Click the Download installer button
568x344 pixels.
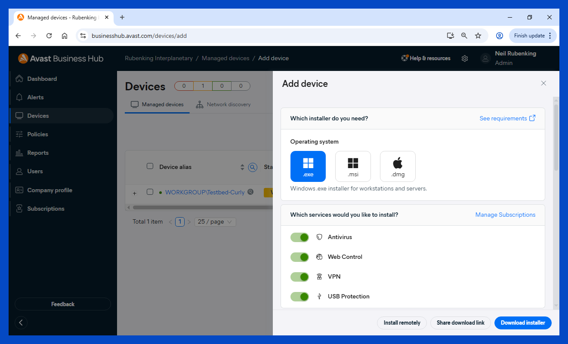523,323
